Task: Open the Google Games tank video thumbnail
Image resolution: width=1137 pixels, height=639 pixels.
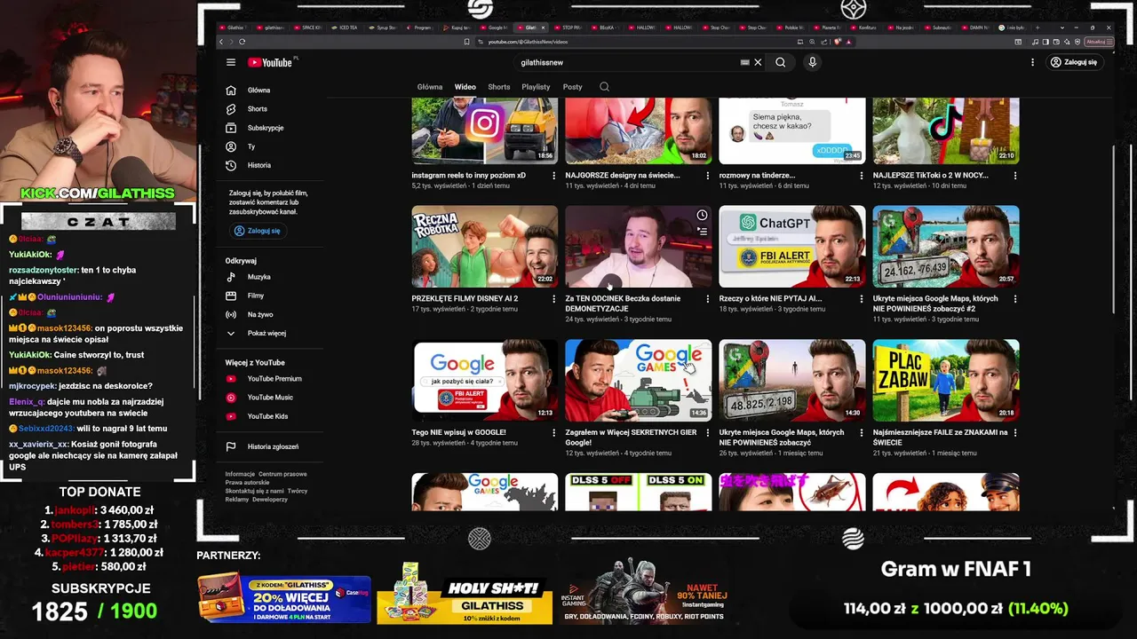Action: tap(639, 380)
